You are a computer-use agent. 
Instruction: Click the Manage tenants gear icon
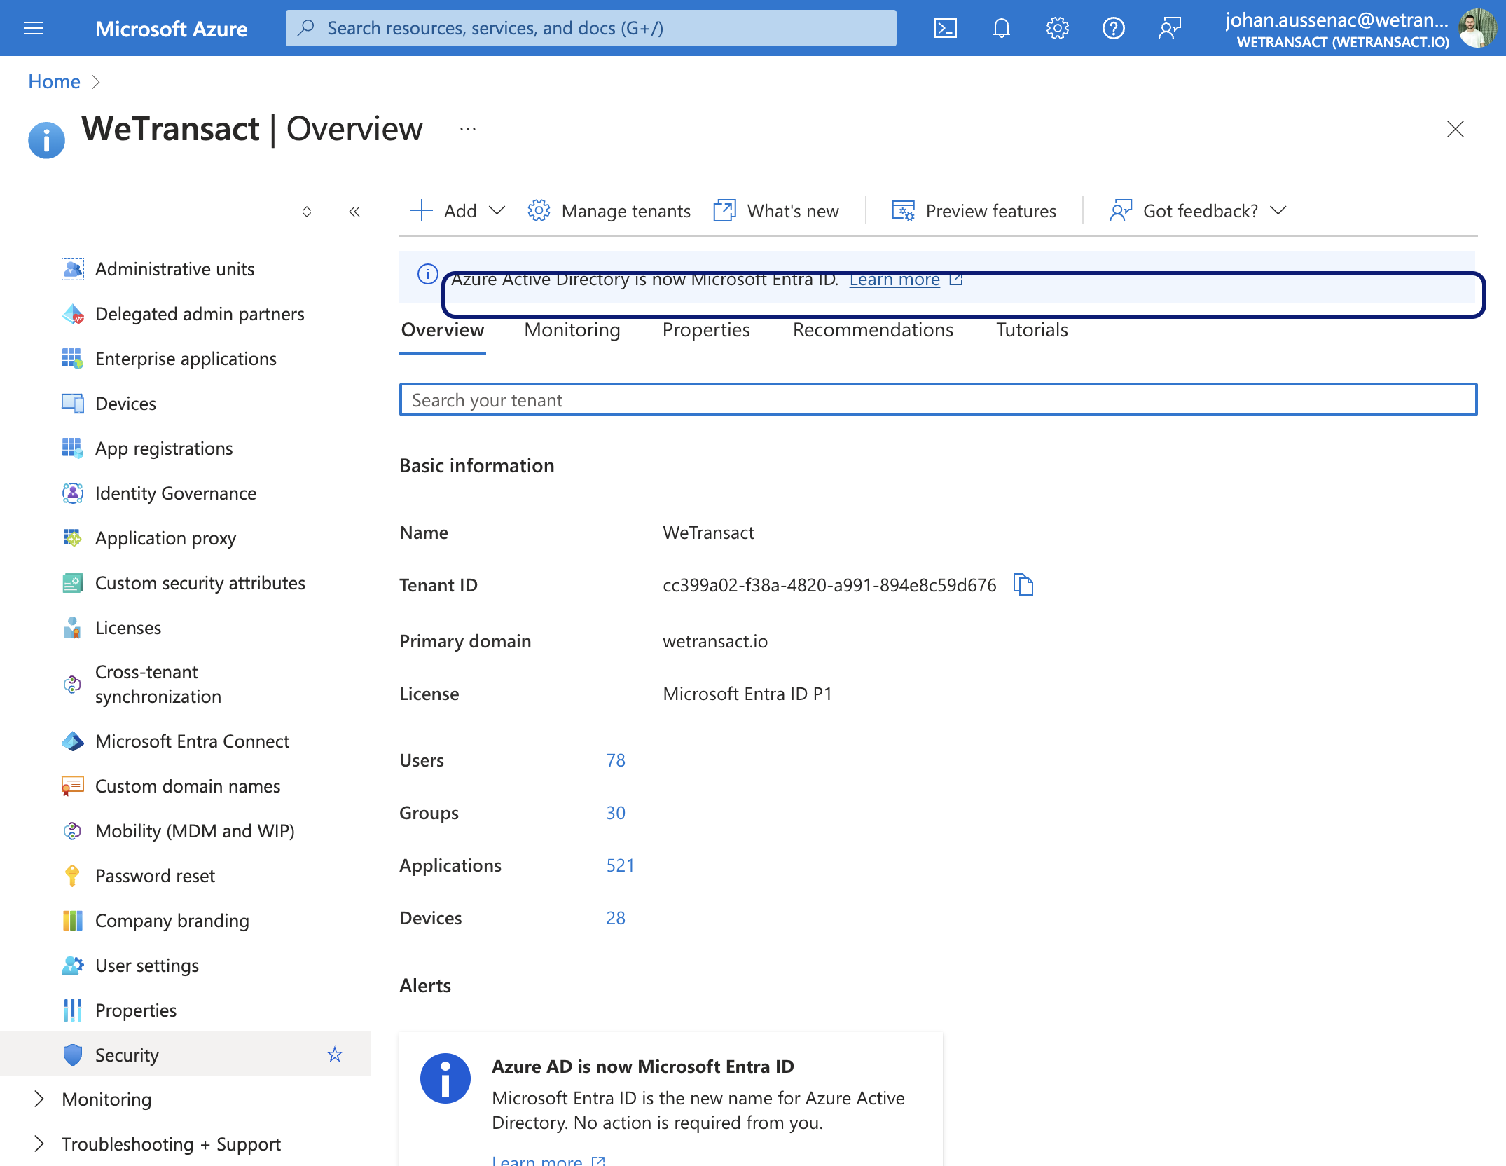tap(539, 211)
